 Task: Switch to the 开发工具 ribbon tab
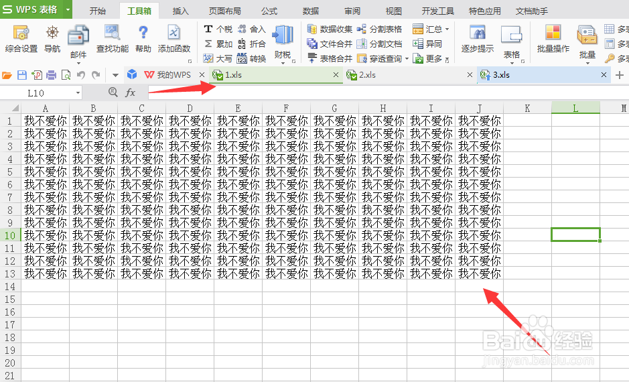coord(438,11)
